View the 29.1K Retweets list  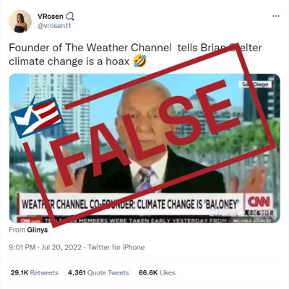[x=35, y=272]
